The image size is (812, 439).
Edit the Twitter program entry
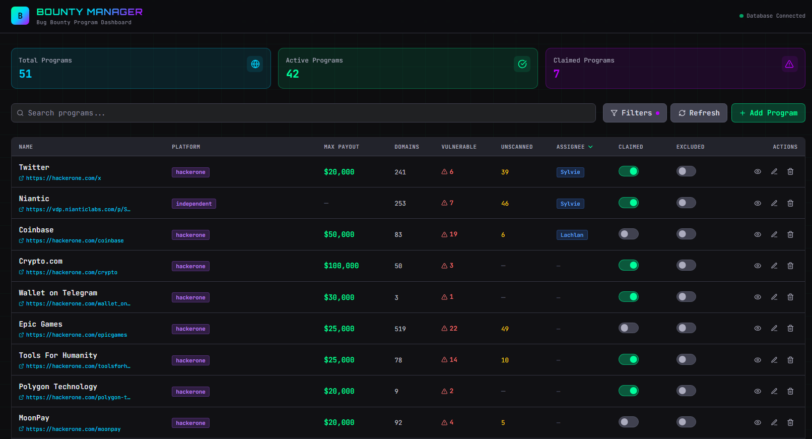pos(774,172)
